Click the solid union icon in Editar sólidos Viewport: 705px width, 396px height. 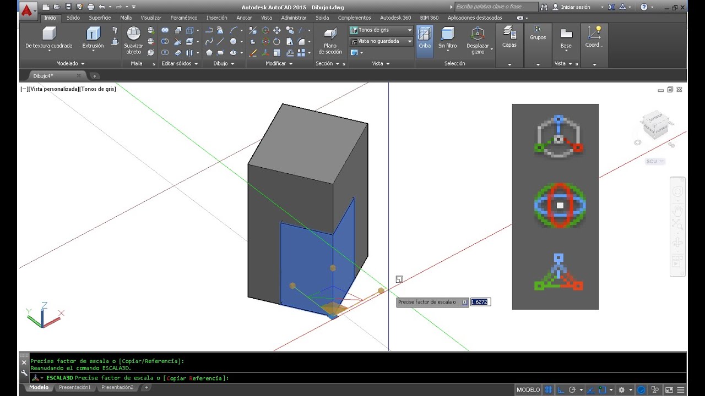pyautogui.click(x=165, y=30)
